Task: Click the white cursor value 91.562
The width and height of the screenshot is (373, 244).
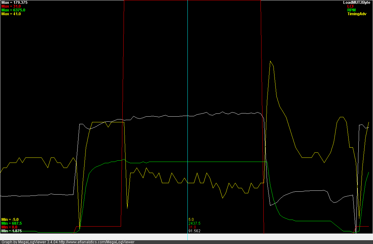Action: [194, 231]
